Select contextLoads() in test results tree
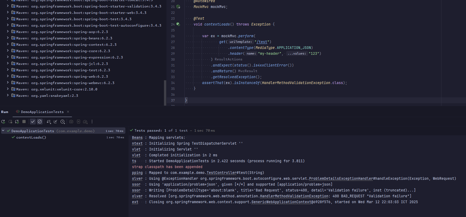 tap(31, 137)
